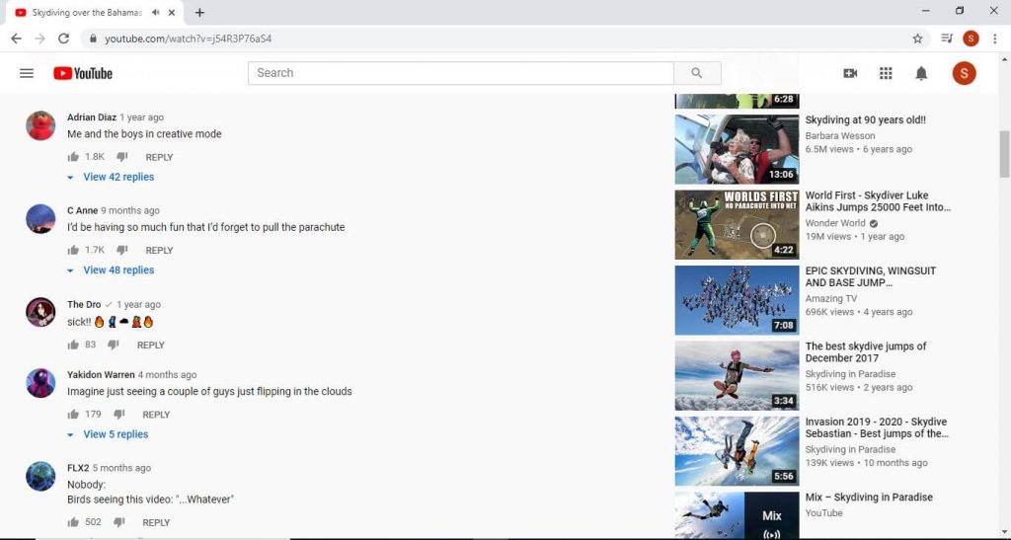The width and height of the screenshot is (1011, 540).
Task: Expand View 42 replies
Action: point(111,177)
